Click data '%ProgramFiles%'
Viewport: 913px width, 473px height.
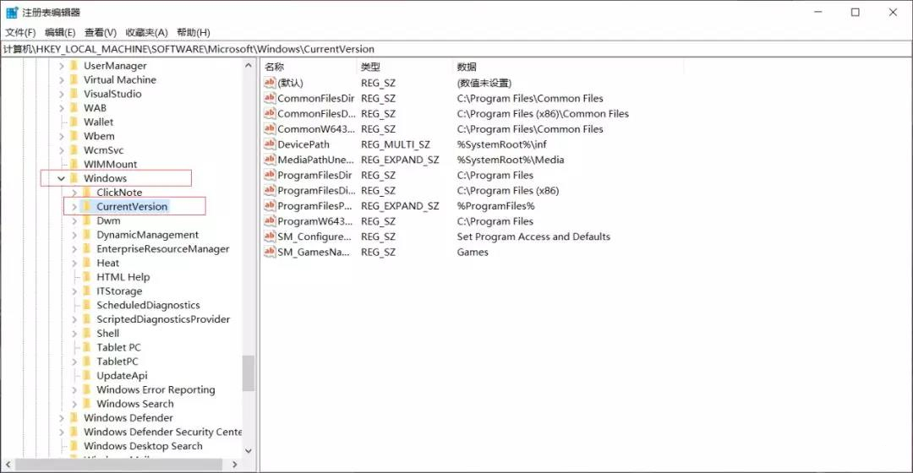point(495,205)
